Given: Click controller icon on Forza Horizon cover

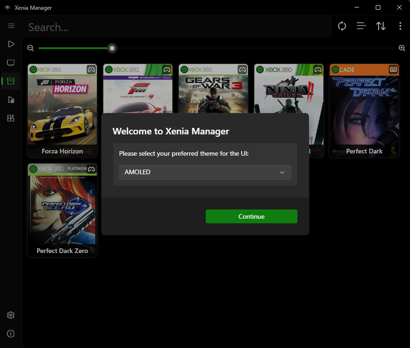Looking at the screenshot, I should 91,70.
